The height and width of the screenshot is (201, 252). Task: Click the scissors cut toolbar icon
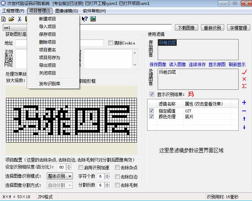(x=20, y=19)
